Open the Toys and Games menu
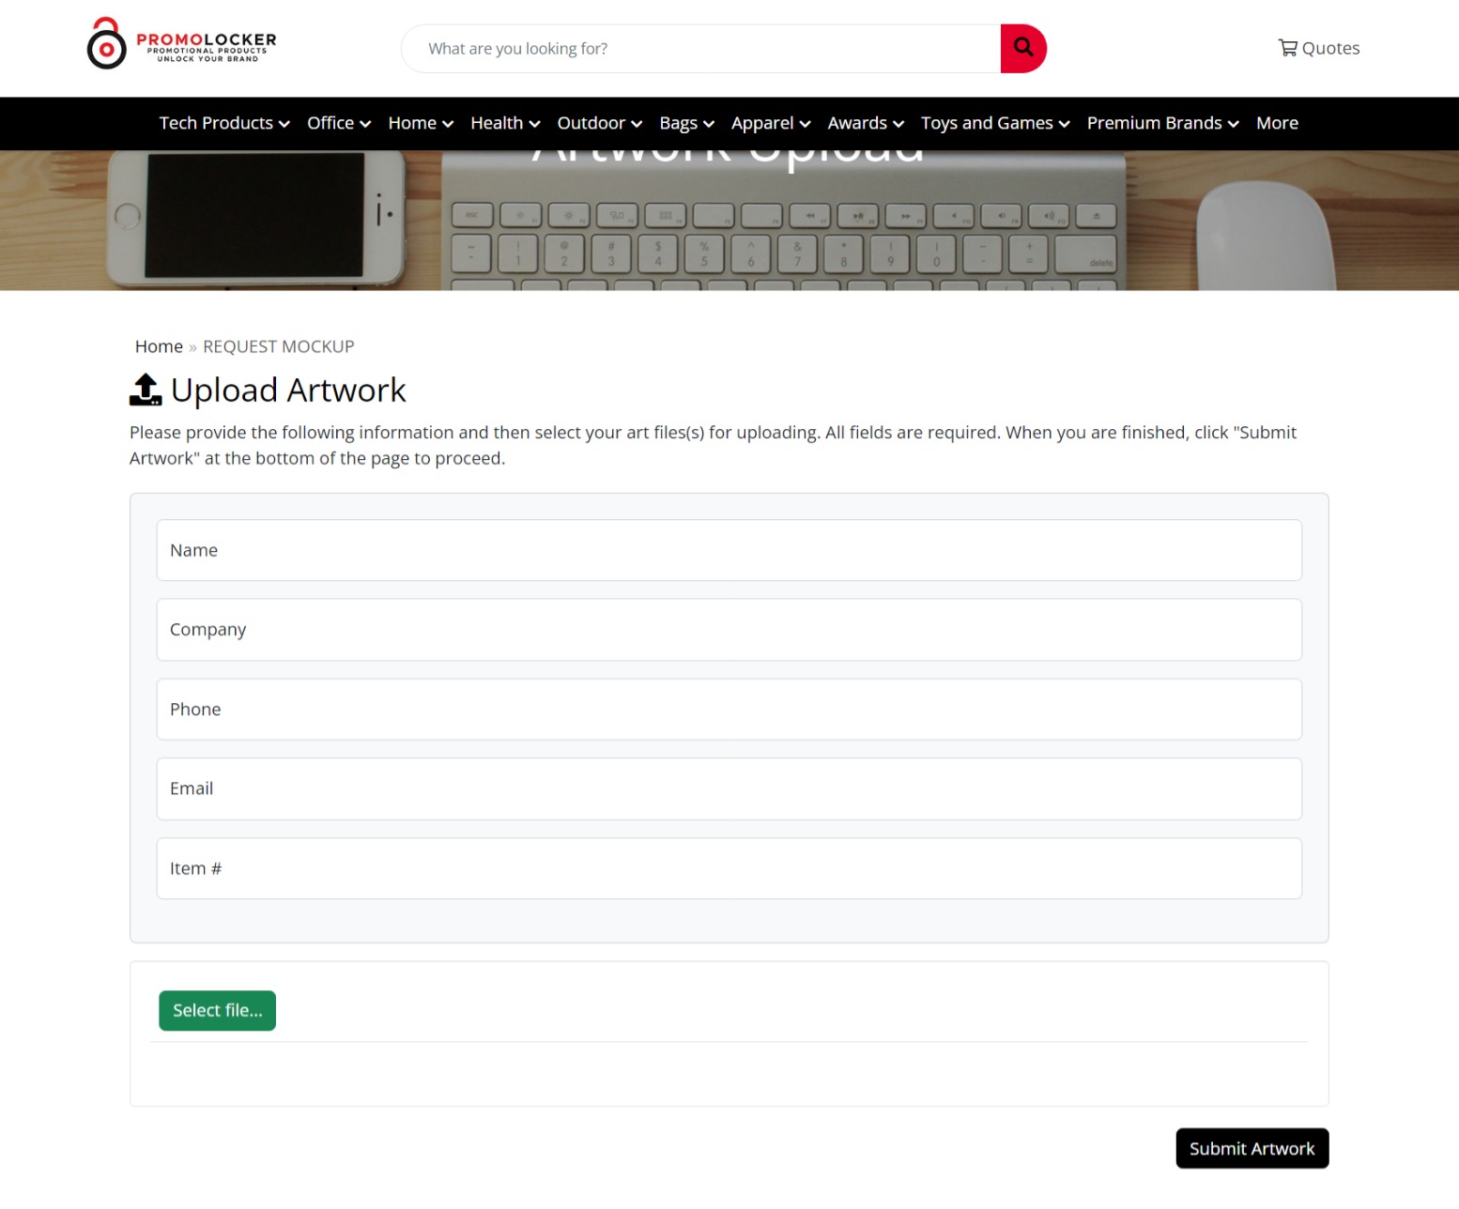The height and width of the screenshot is (1209, 1459). (995, 123)
